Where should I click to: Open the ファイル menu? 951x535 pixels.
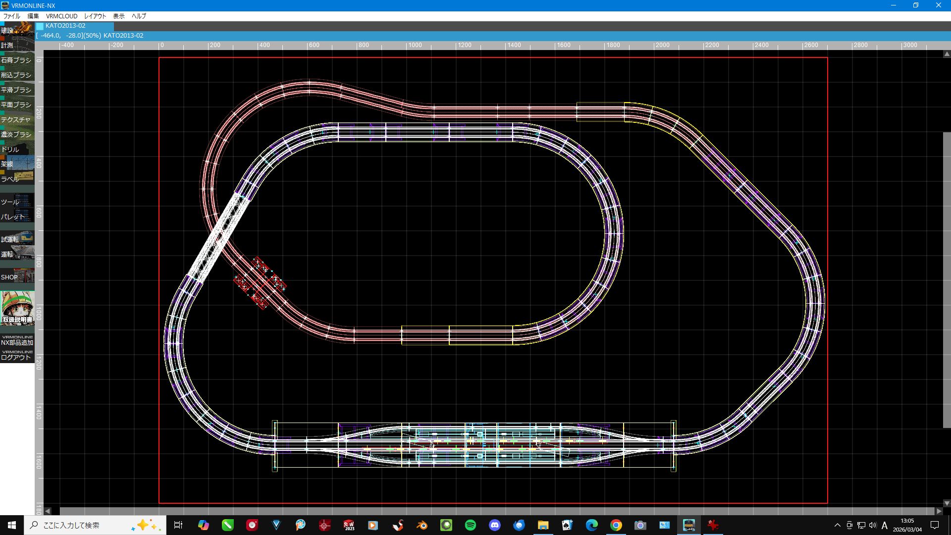[11, 16]
